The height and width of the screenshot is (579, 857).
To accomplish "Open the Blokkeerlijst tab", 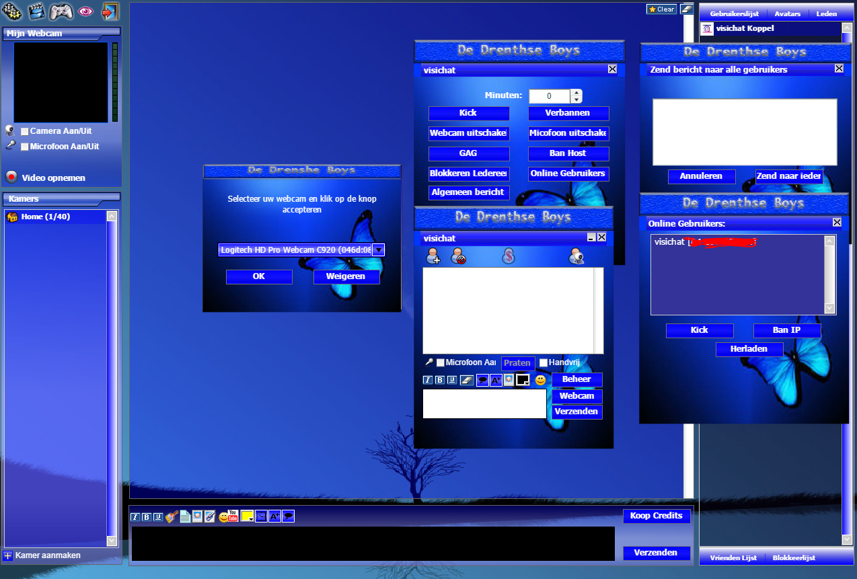I will (x=794, y=557).
